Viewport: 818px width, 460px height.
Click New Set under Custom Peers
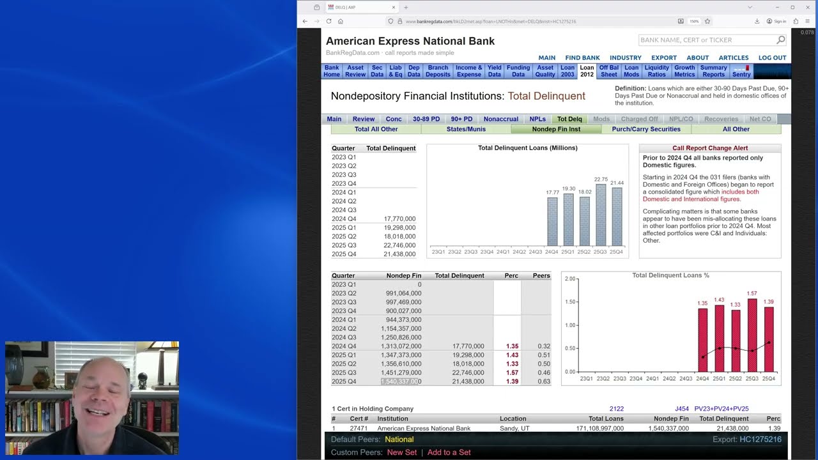402,452
